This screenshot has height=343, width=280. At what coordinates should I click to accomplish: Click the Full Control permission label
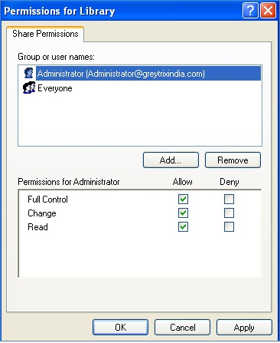[47, 200]
